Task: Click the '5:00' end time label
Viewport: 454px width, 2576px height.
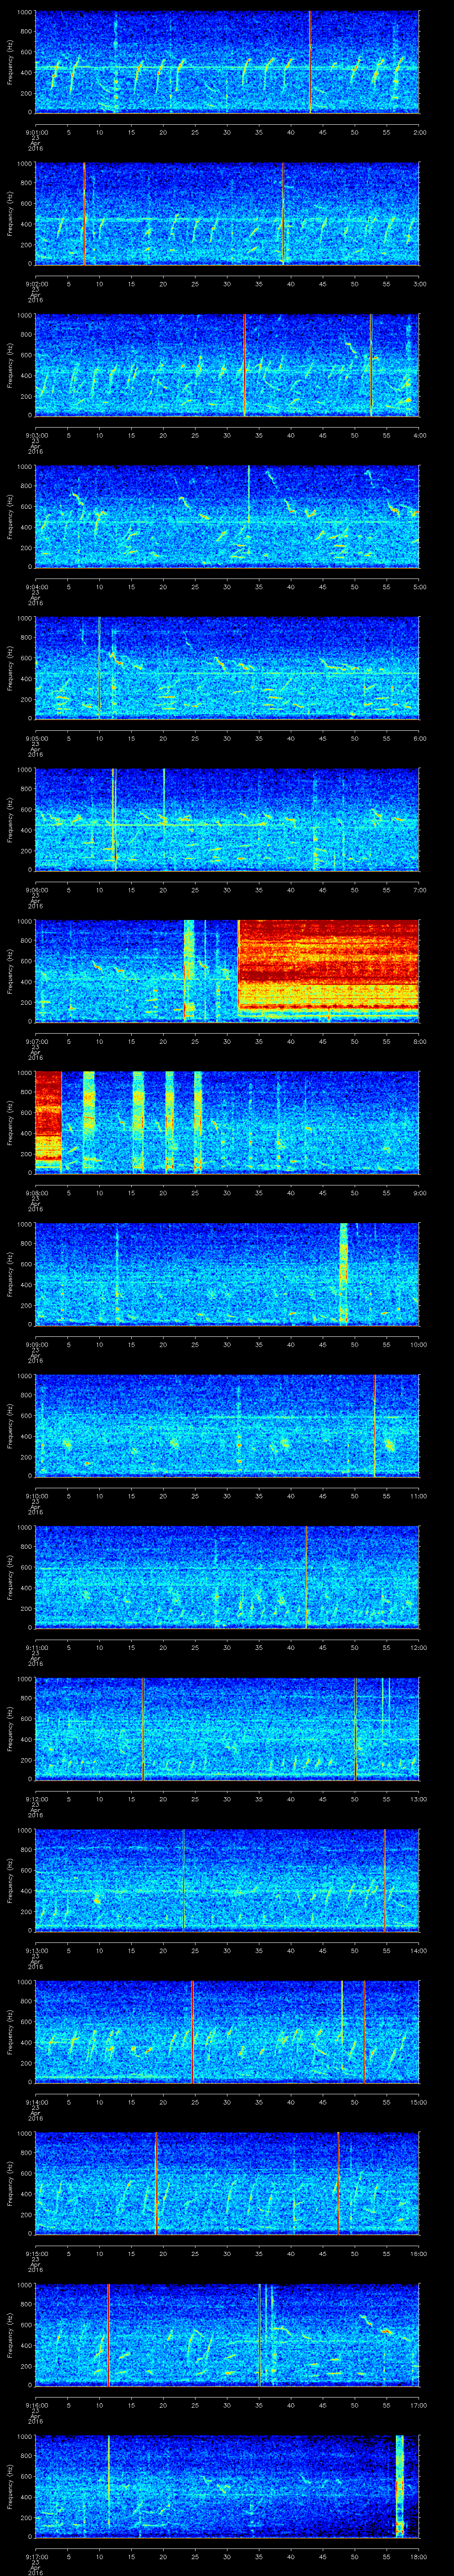Action: coord(419,586)
